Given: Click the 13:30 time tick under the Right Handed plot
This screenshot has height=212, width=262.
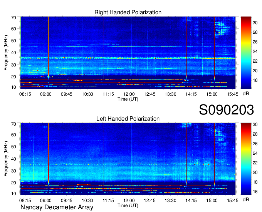Looking at the screenshot, I should (x=170, y=94).
